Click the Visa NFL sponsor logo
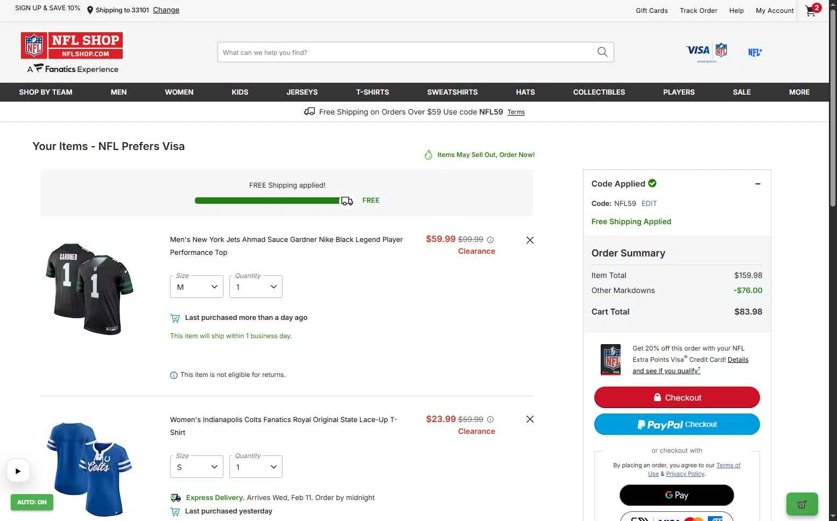This screenshot has width=837, height=521. (x=707, y=52)
